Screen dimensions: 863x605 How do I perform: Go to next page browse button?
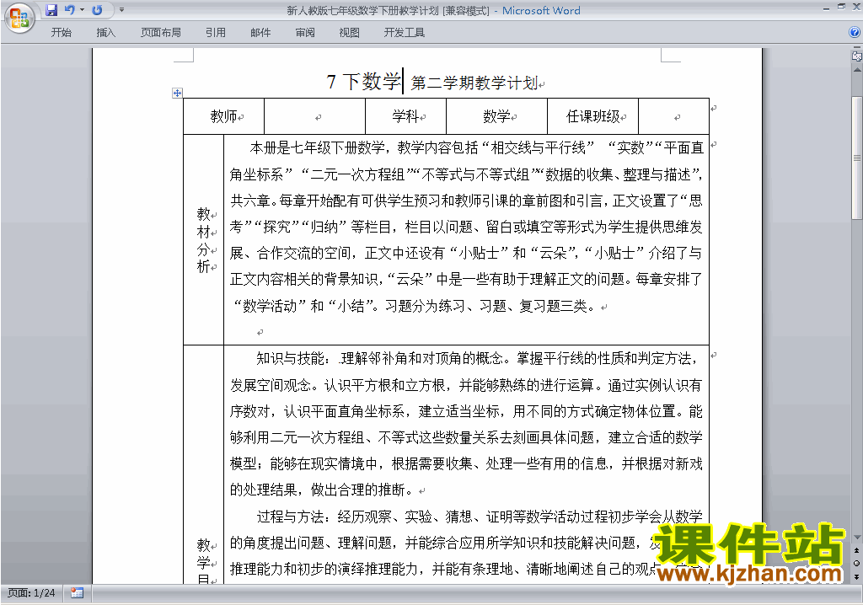856,576
